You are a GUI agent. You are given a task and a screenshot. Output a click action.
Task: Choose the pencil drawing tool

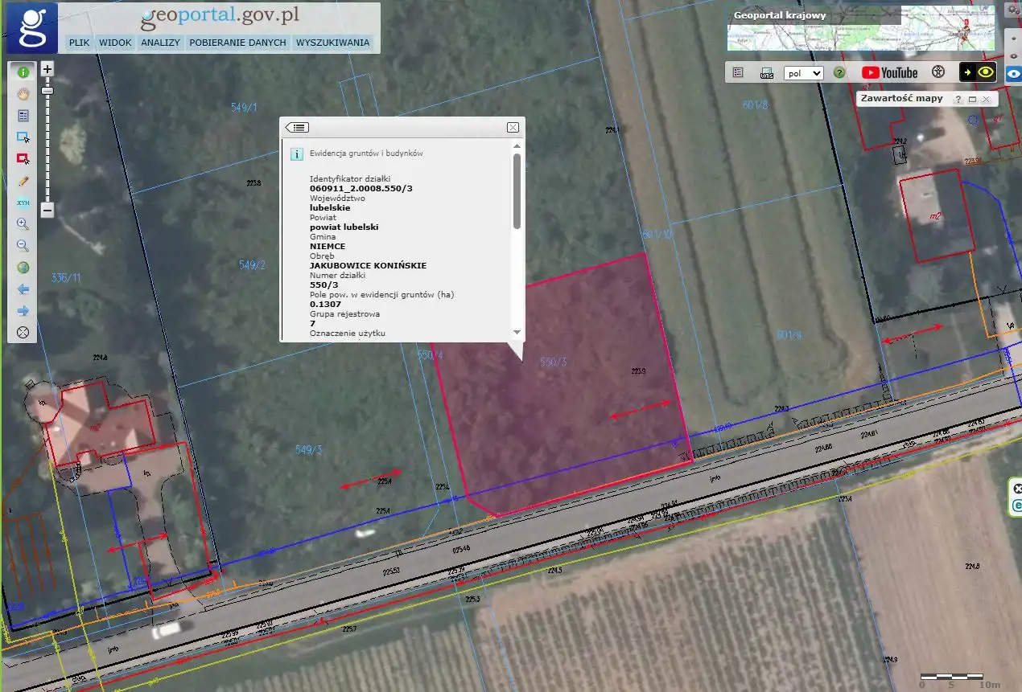(23, 181)
